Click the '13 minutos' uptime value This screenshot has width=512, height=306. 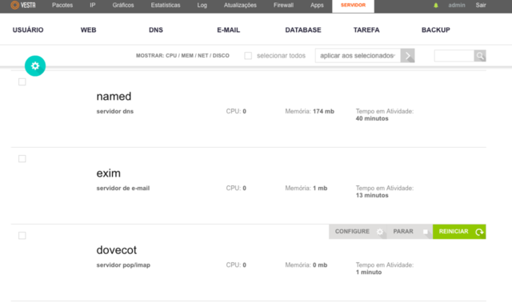click(x=372, y=196)
